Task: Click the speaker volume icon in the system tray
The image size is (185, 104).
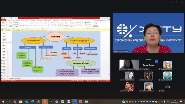Action: (x=133, y=102)
